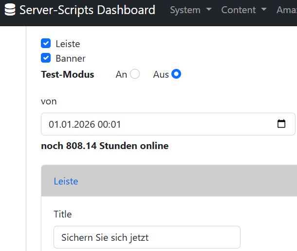The width and height of the screenshot is (297, 251).
Task: Open the calendar picker icon in date field
Action: (281, 124)
